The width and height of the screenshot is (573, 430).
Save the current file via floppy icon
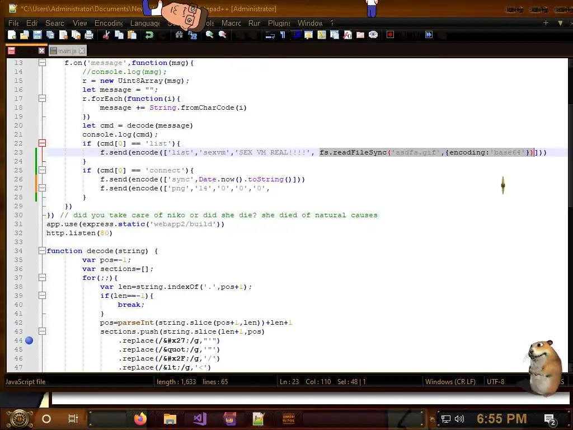(x=37, y=35)
